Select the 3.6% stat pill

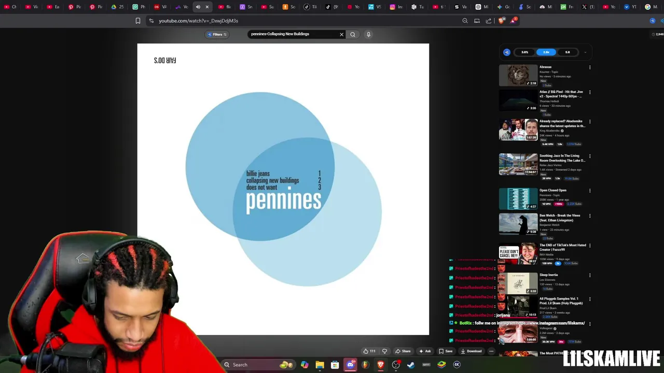pyautogui.click(x=525, y=52)
